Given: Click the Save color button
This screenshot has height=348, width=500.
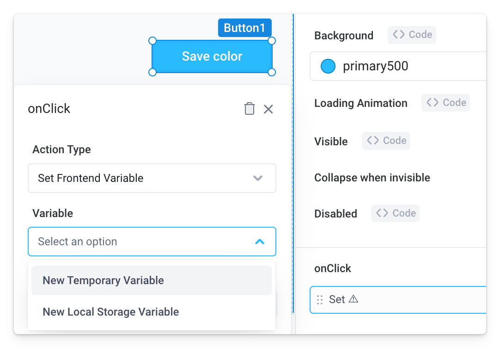Looking at the screenshot, I should point(212,56).
